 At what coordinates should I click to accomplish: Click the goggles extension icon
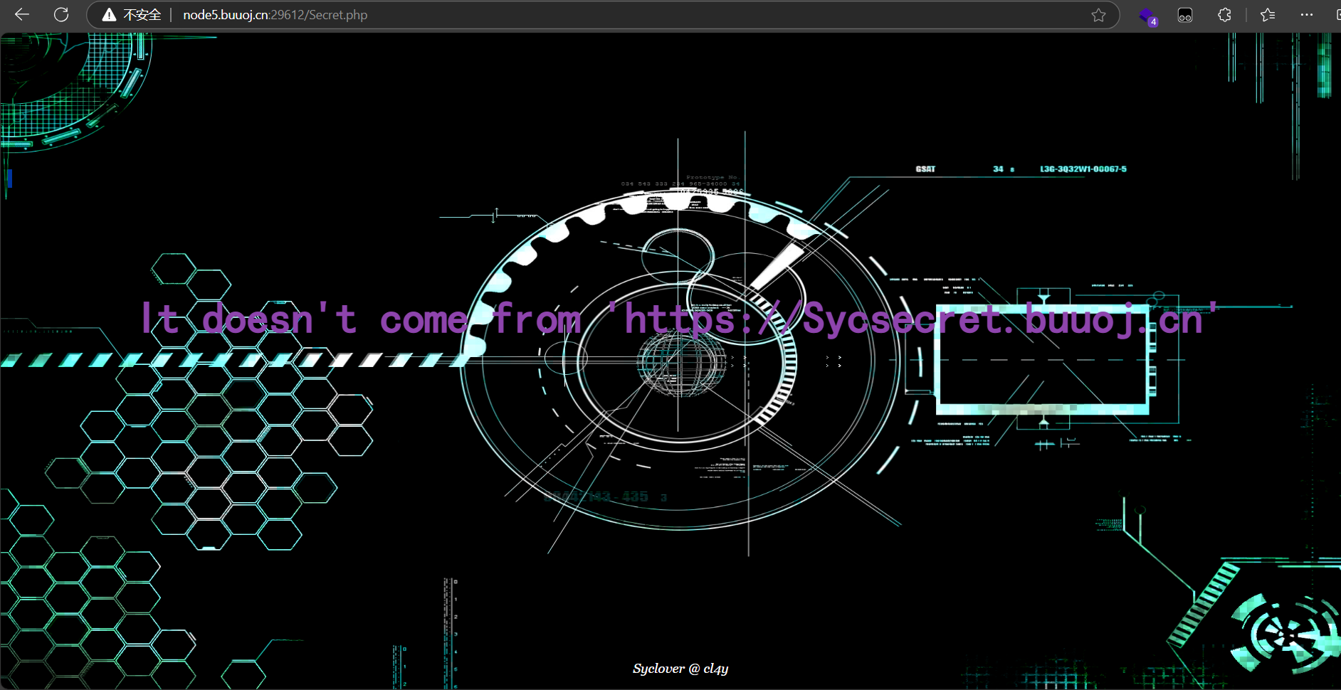1185,15
